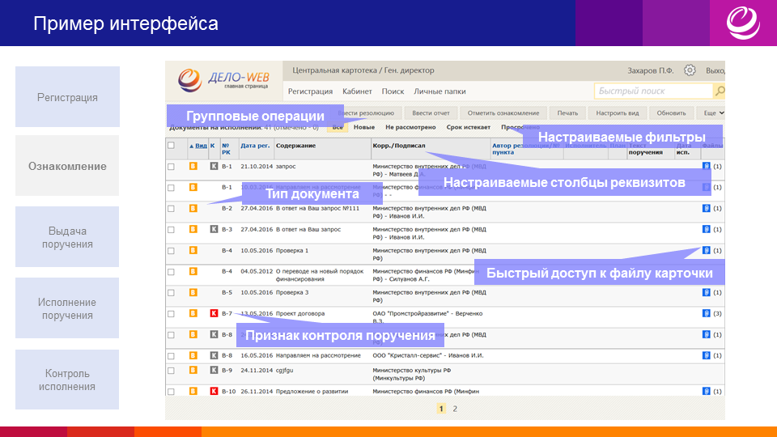Open Поиск menu

click(393, 91)
